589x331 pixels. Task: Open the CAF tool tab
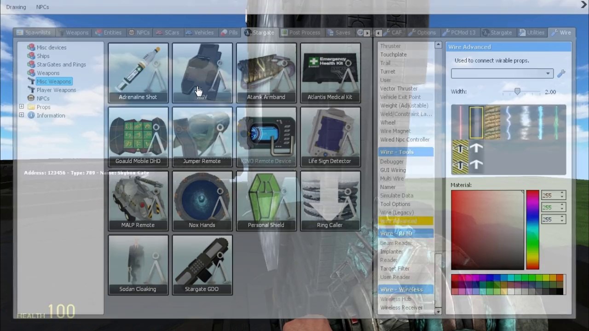pyautogui.click(x=393, y=33)
